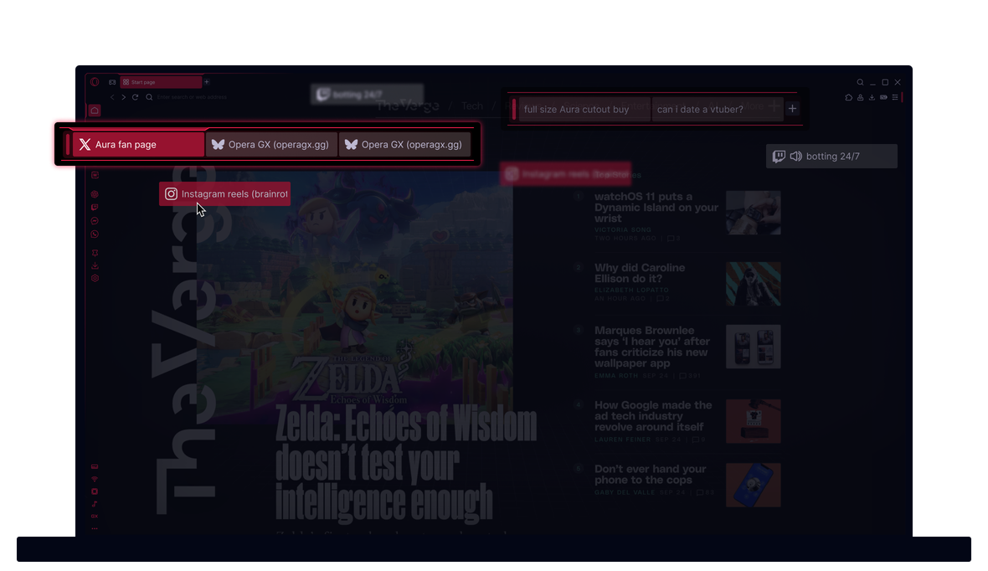Click the Opera GX logo menu in the top-left

(94, 81)
